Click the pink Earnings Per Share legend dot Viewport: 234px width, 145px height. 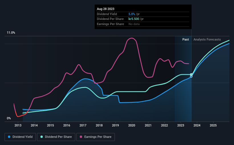tap(81, 137)
